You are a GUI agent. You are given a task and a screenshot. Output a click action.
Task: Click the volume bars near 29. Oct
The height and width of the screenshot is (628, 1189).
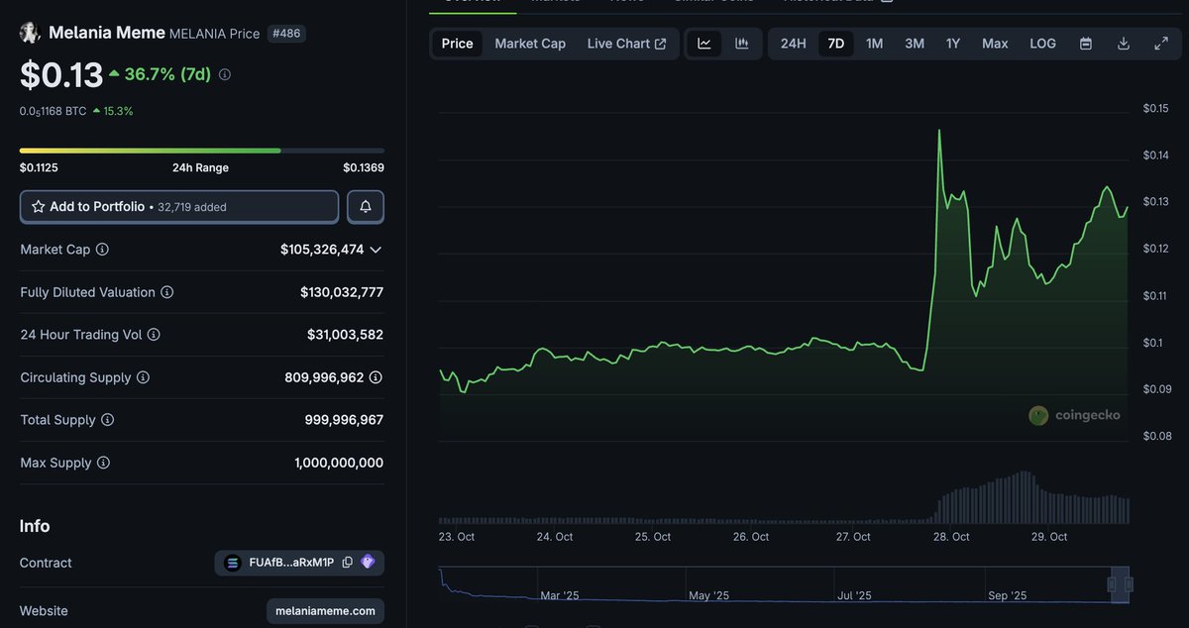[x=1048, y=507]
